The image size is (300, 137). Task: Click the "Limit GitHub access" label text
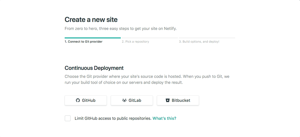tap(113, 118)
